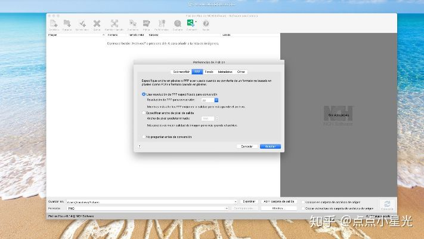
Task: Click the Preferencias toolbar icon
Action: pos(161,23)
